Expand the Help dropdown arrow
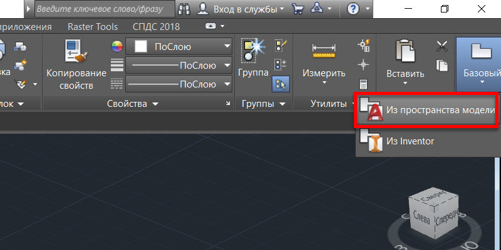501x250 pixels. (368, 9)
